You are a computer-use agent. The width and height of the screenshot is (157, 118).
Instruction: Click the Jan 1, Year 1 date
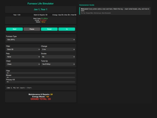pos(40,9)
